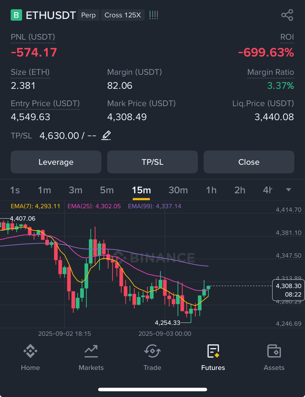Select the 4h timeframe

click(267, 190)
